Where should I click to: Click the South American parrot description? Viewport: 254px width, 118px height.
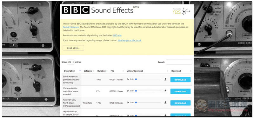point(71,80)
